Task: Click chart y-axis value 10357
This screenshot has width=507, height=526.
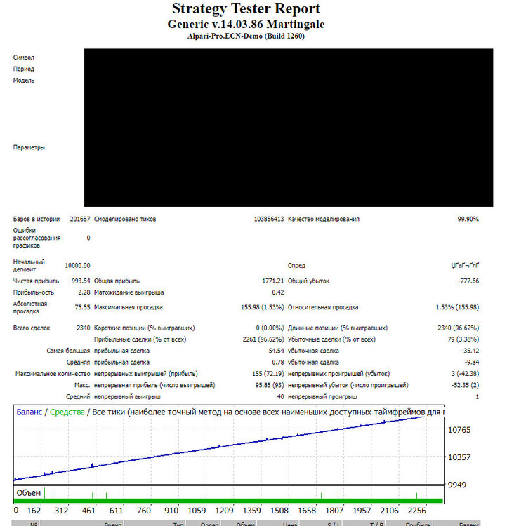Action: 459,457
